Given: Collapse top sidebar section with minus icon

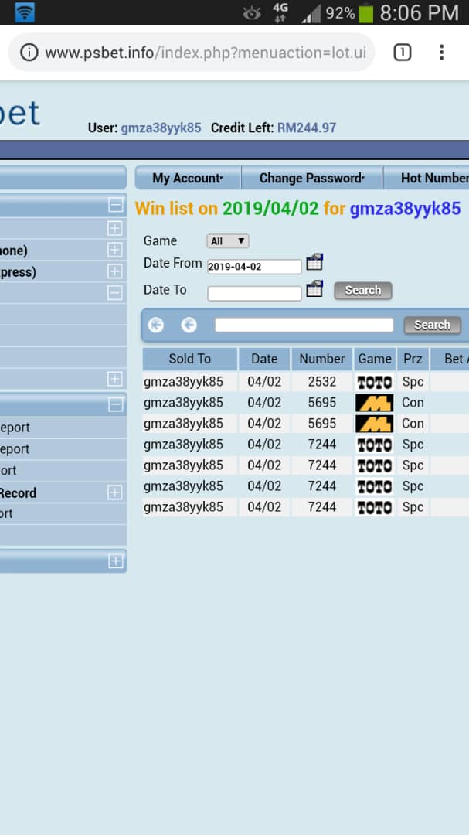Looking at the screenshot, I should [116, 205].
